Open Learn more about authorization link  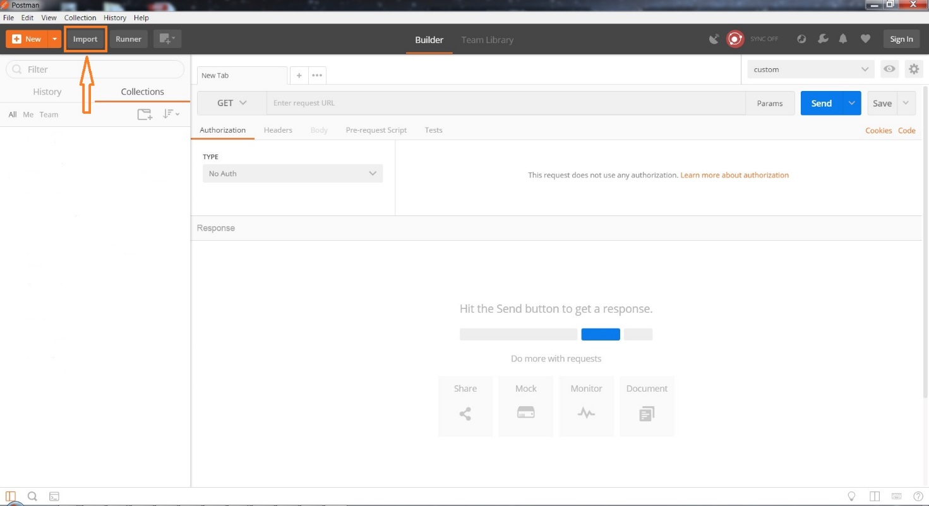coord(734,175)
